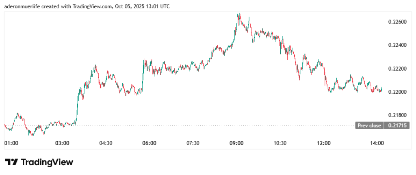Click the 09:00 time axis label

click(x=236, y=143)
